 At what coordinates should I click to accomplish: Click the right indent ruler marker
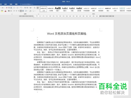pos(100,17)
